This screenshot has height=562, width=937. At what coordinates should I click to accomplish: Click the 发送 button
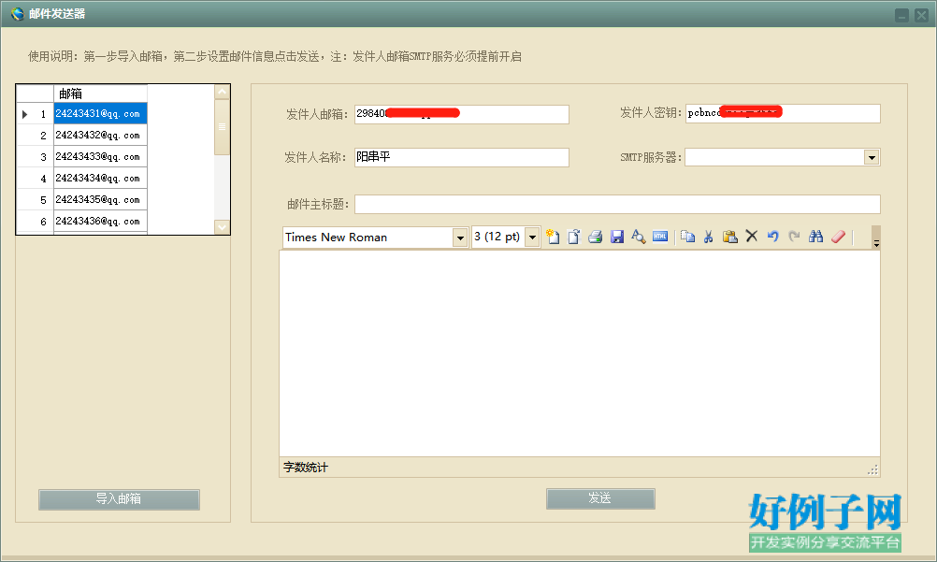click(600, 498)
